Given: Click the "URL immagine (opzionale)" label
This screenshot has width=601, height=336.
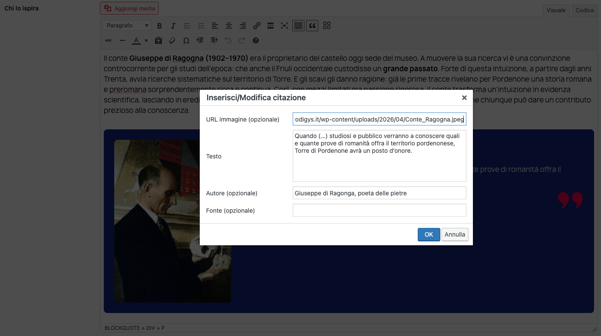Looking at the screenshot, I should click(x=243, y=119).
